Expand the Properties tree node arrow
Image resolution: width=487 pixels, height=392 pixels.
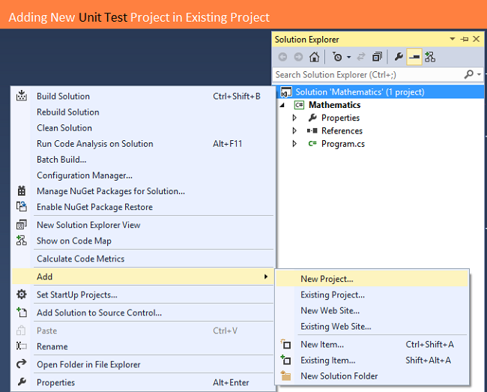[294, 118]
